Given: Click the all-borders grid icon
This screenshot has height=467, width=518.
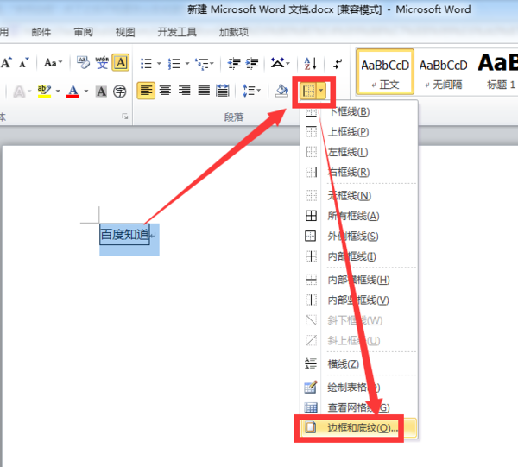Looking at the screenshot, I should [311, 216].
